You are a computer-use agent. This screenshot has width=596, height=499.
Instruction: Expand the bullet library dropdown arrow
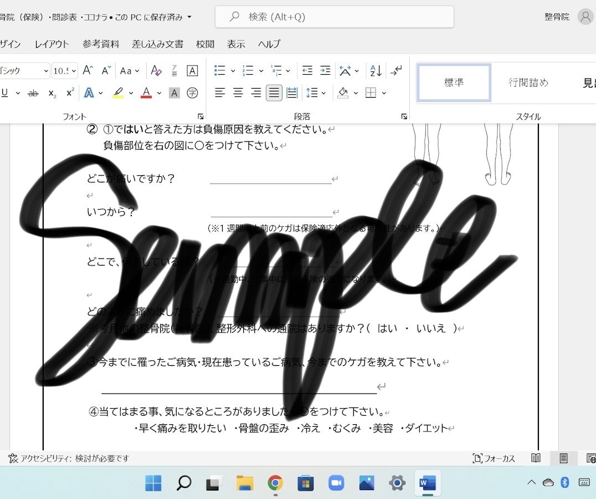233,71
